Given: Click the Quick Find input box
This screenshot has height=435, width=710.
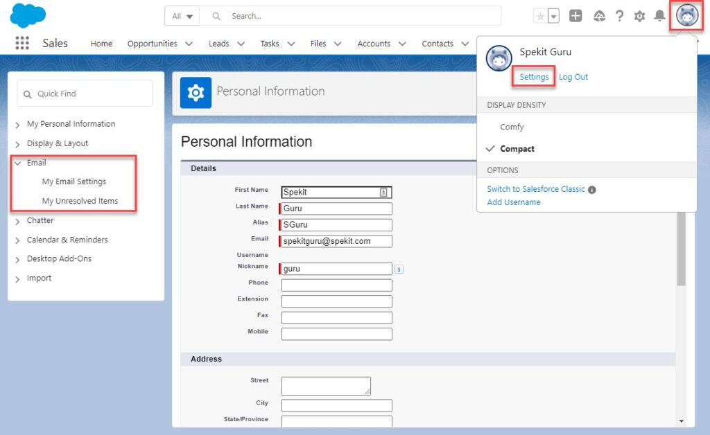Looking at the screenshot, I should point(85,94).
